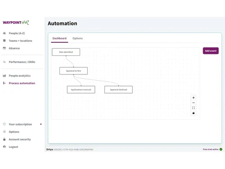Fit the flow view to screen
The width and height of the screenshot is (225, 169).
click(193, 108)
